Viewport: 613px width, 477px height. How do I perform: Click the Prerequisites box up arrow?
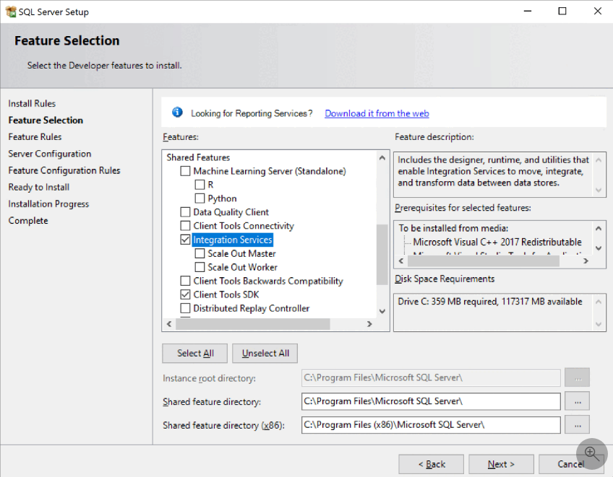click(x=599, y=228)
